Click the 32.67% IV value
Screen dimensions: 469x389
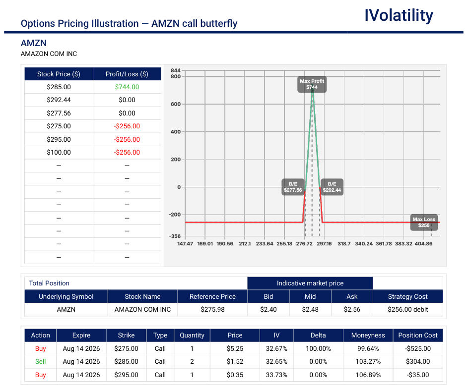(276, 349)
